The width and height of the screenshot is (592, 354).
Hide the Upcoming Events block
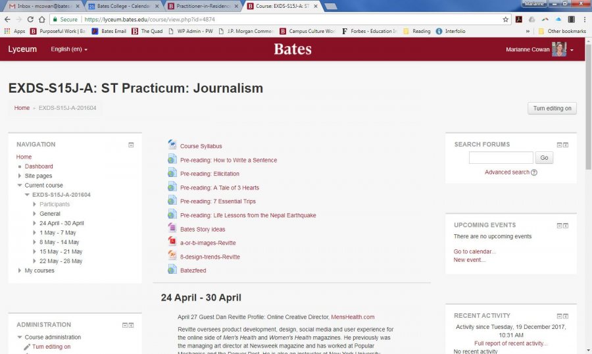point(560,226)
